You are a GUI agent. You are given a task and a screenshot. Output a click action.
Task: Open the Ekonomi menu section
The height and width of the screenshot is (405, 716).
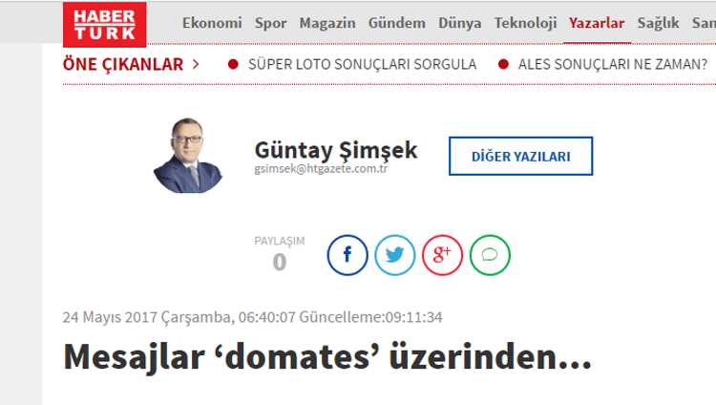coord(212,23)
